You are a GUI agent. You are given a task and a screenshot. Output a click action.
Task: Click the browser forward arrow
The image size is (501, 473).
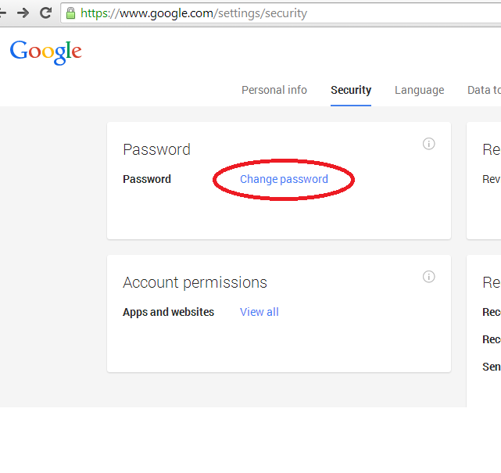23,13
